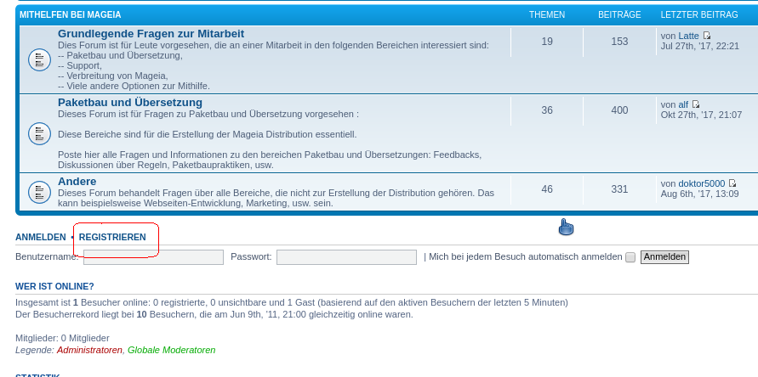Click post count 400
The image size is (758, 377).
619,110
